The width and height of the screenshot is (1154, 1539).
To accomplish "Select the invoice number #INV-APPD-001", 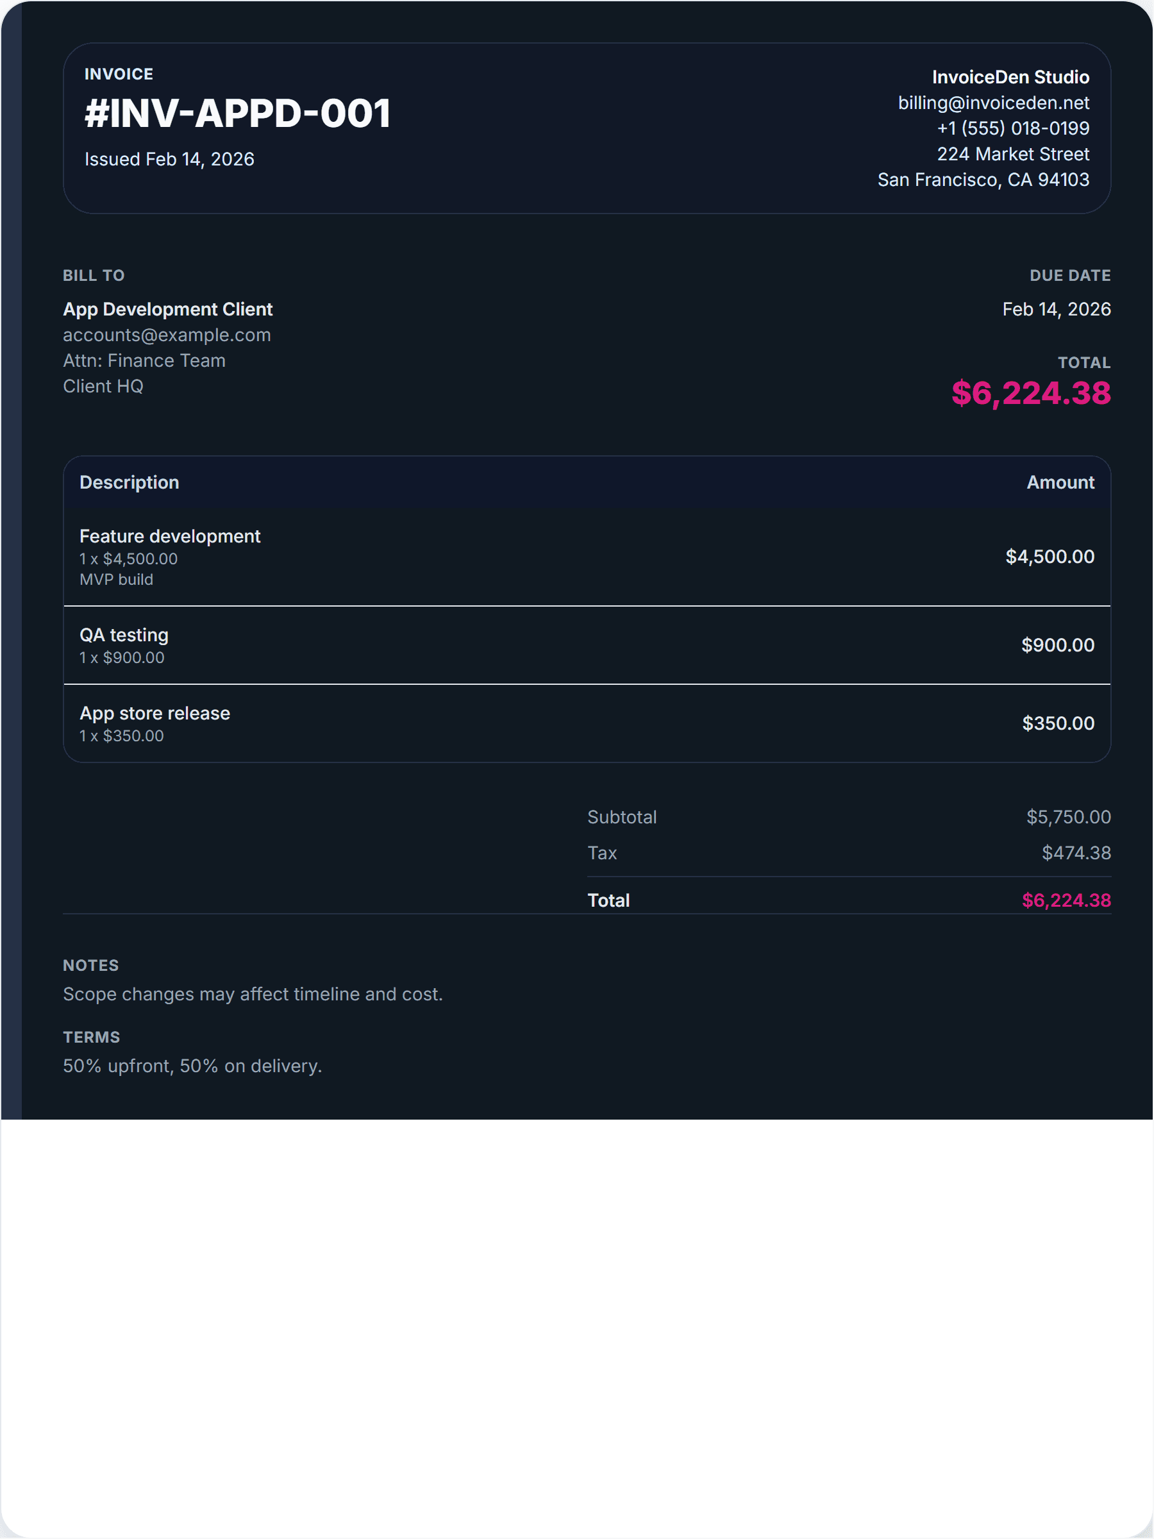I will click(237, 114).
